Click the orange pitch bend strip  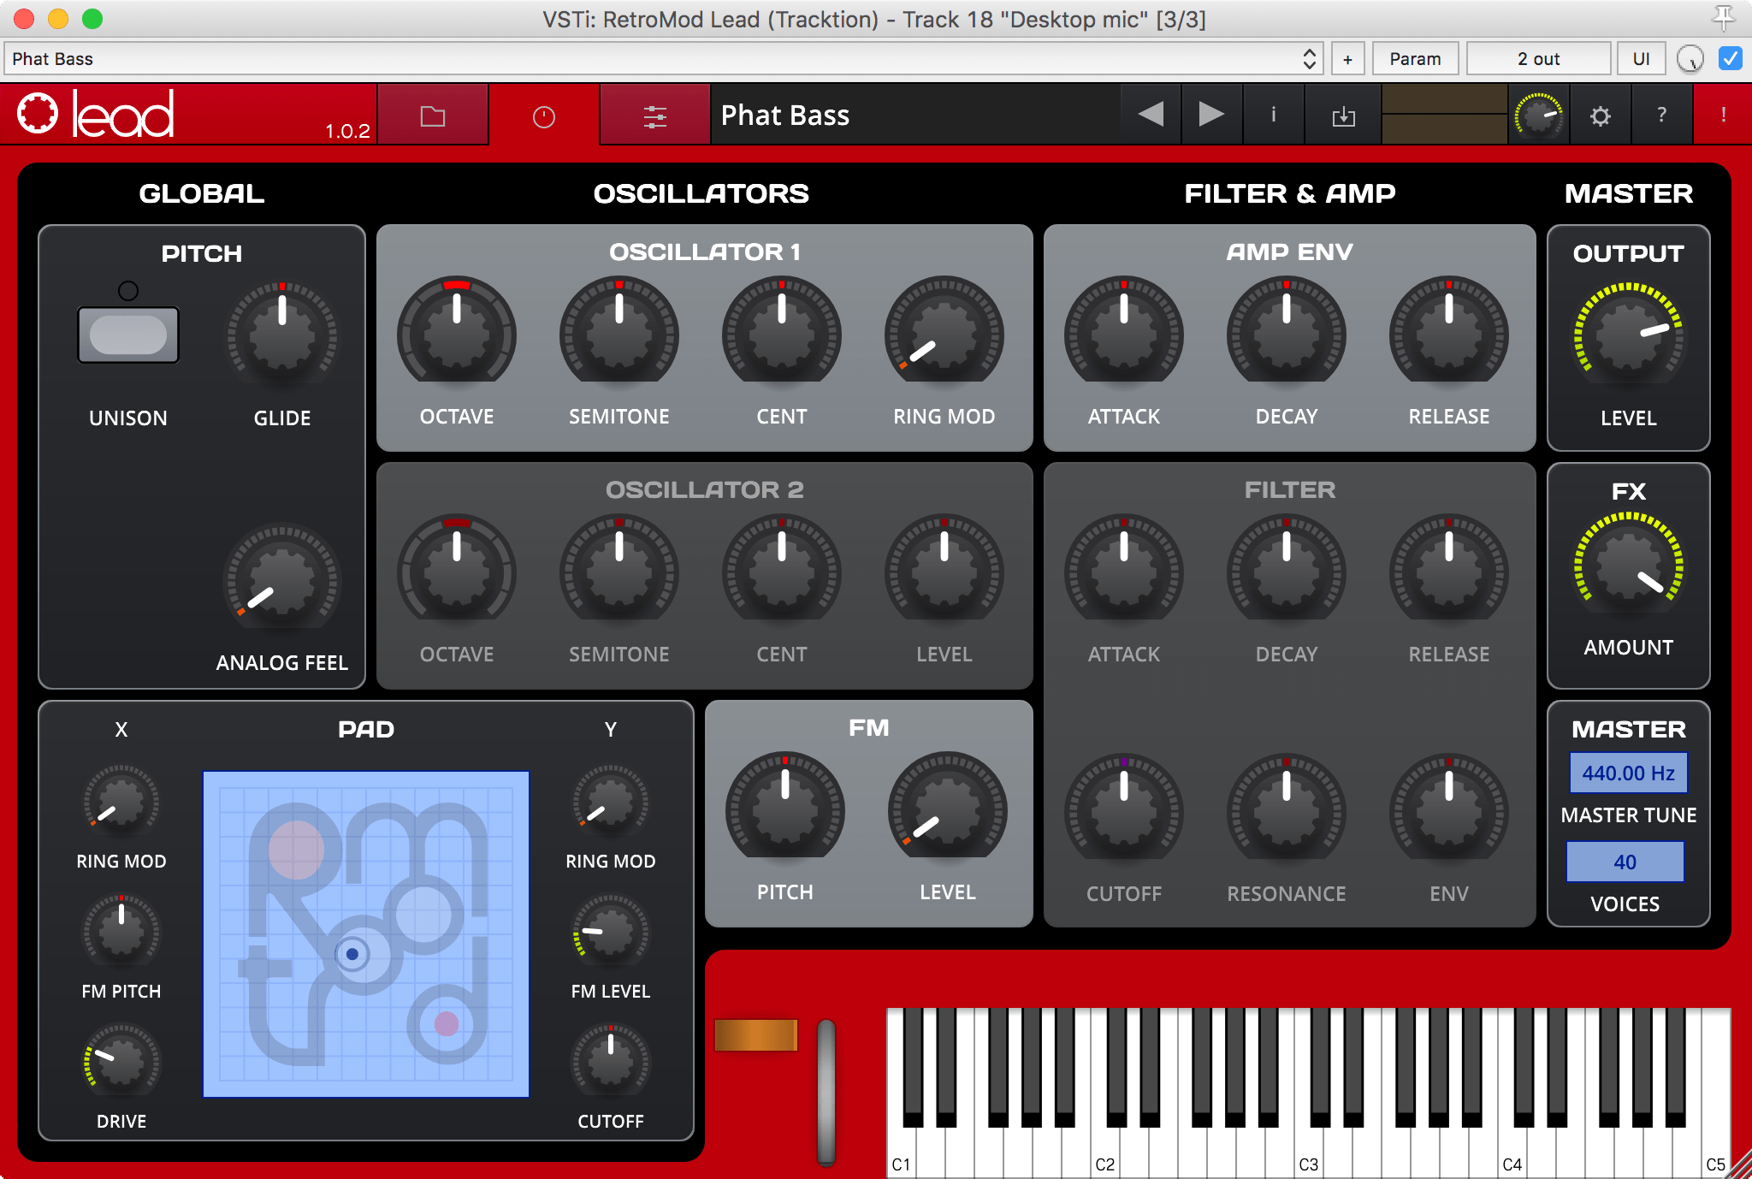tap(756, 1034)
